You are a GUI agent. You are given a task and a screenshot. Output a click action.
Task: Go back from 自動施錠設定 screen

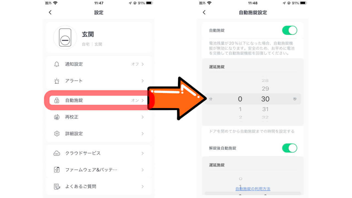[204, 12]
